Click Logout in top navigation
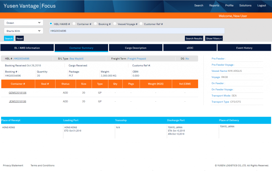272x171 pixels. (x=262, y=5)
